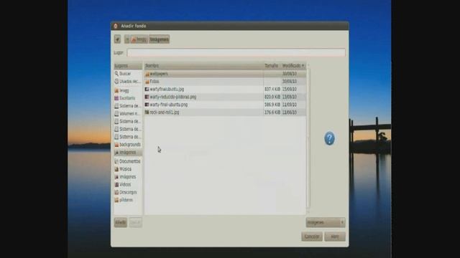Click the Abrir button
460x258 pixels.
pyautogui.click(x=335, y=236)
